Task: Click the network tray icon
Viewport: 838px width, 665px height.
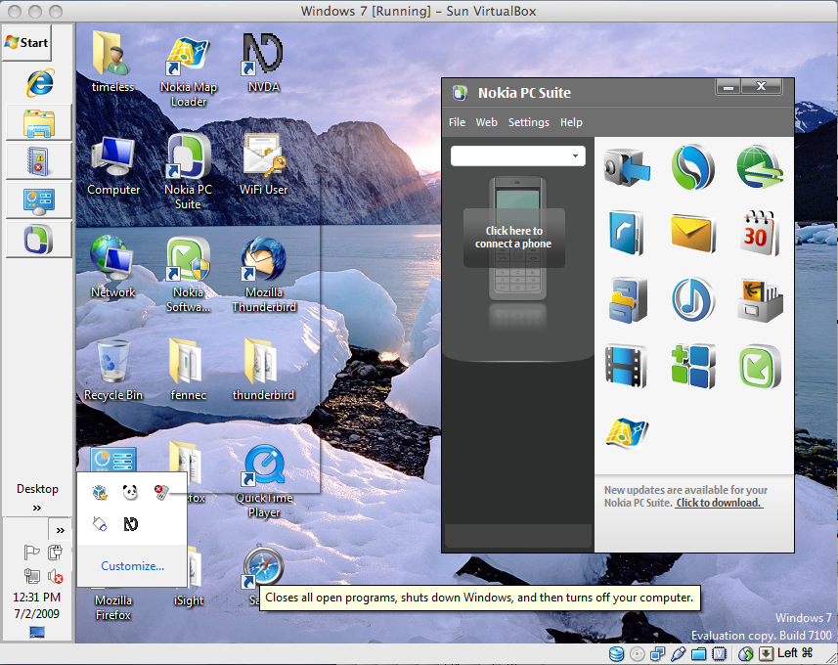Action: pyautogui.click(x=31, y=576)
